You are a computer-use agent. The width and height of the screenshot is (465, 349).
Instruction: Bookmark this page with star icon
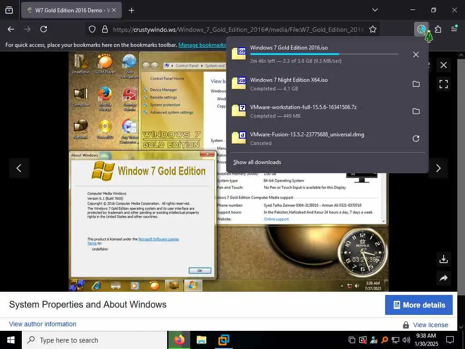[x=373, y=29]
